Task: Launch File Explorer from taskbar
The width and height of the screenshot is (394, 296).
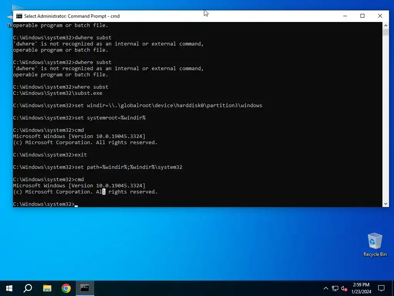Action: (x=47, y=288)
